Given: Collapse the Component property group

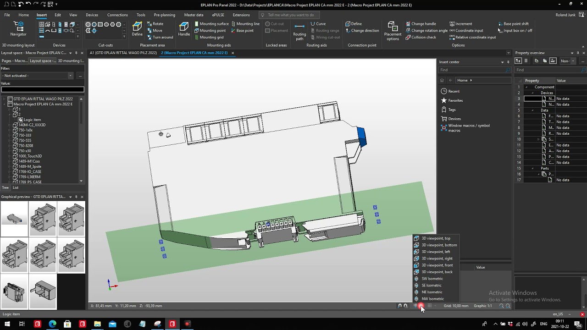Looking at the screenshot, I should [x=526, y=87].
